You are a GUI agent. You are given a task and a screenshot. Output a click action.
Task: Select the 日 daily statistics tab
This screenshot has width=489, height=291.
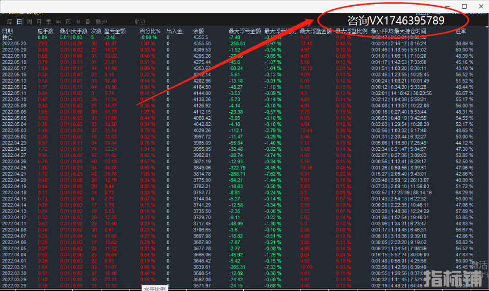pos(19,22)
